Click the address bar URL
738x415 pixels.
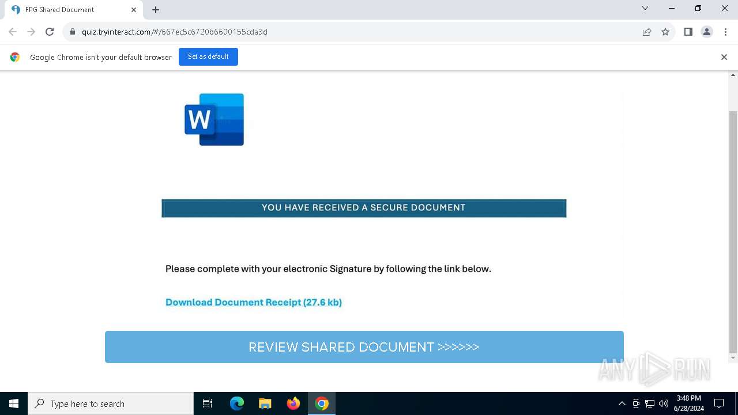175,32
